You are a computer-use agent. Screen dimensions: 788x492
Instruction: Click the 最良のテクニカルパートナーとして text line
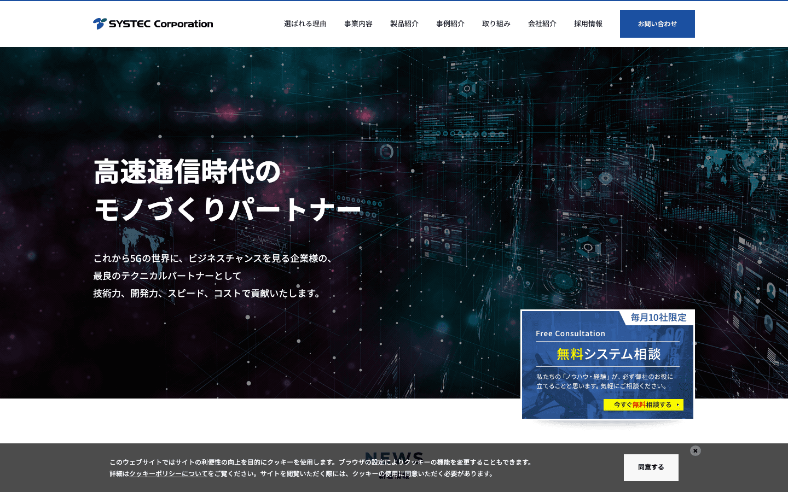click(167, 276)
